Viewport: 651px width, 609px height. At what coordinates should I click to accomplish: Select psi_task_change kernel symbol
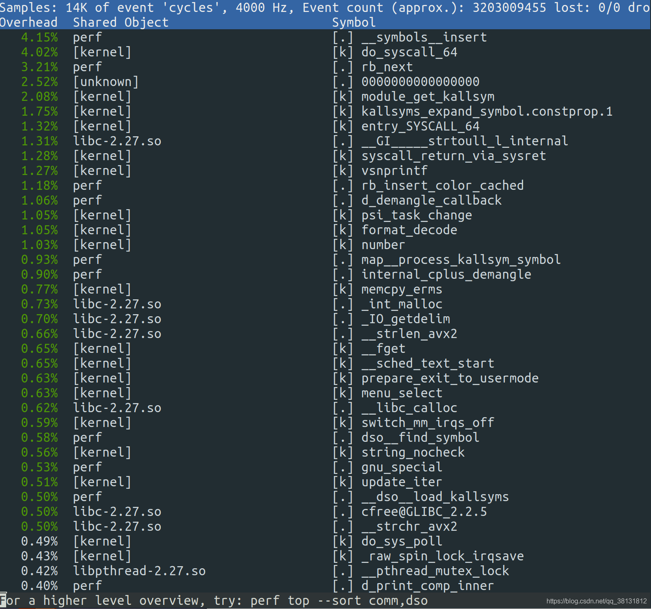coord(417,215)
